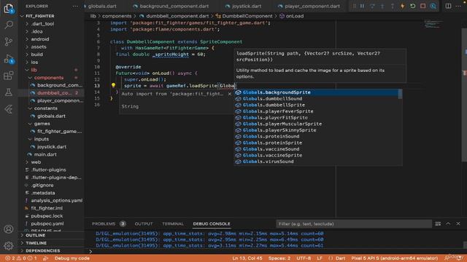The image size is (467, 262).
Task: Stop the debug session
Action: coord(423,6)
